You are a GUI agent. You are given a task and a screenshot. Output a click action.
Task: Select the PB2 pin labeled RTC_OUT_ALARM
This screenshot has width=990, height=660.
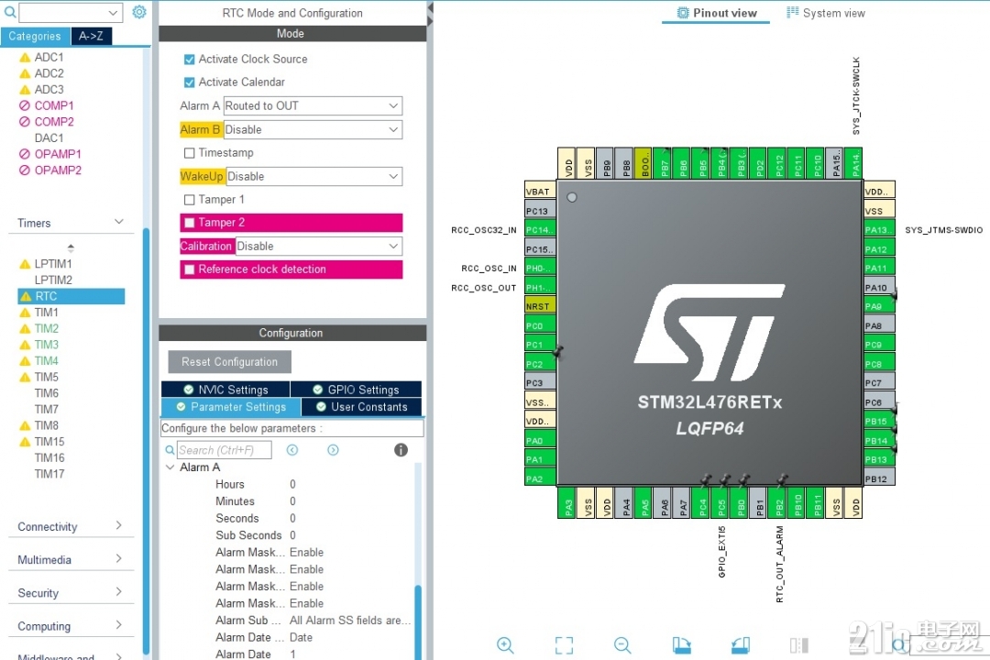[x=779, y=503]
